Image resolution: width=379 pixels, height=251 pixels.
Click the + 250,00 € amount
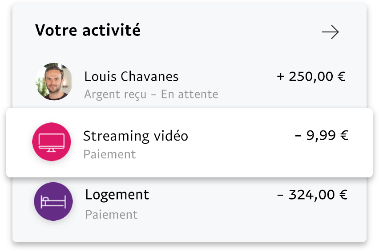click(311, 77)
